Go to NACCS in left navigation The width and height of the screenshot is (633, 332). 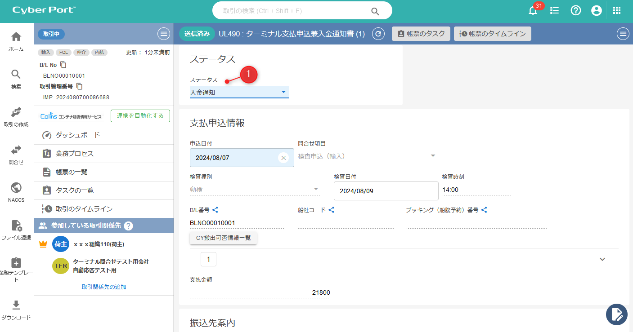[16, 192]
